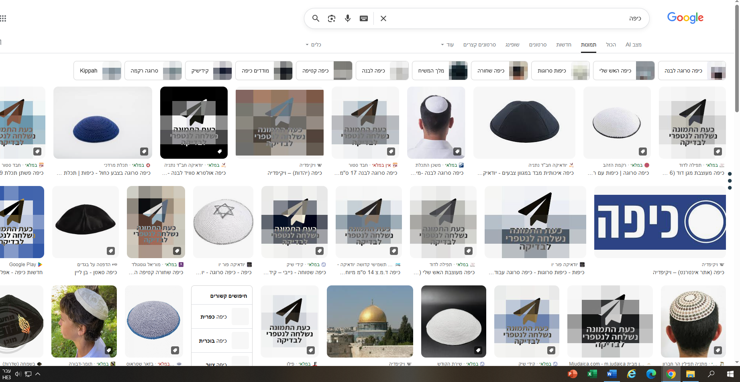The height and width of the screenshot is (382, 740).
Task: Click the magnifying glass search icon
Action: pyautogui.click(x=316, y=18)
